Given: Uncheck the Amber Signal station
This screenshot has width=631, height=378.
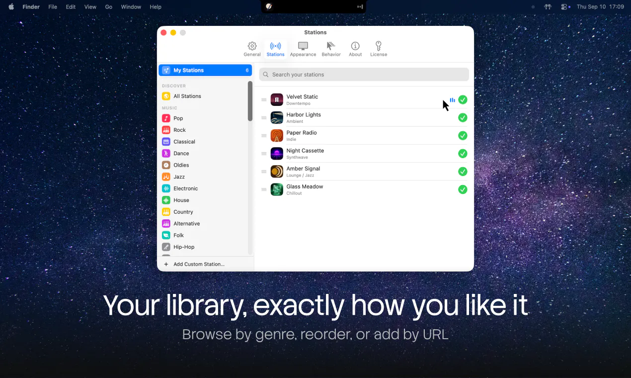Looking at the screenshot, I should [463, 171].
